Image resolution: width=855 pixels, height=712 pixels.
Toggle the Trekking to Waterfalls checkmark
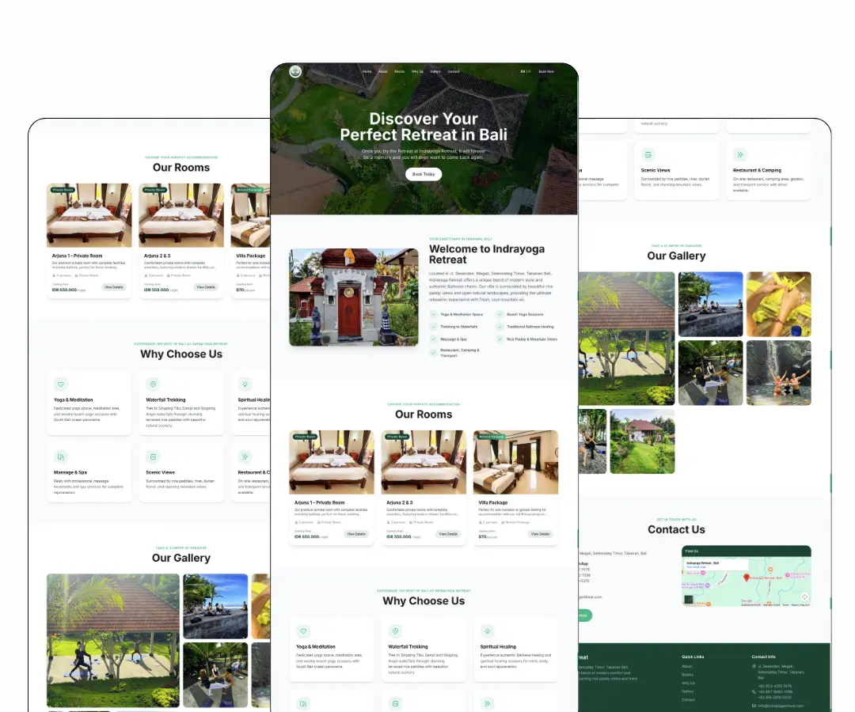(x=433, y=326)
